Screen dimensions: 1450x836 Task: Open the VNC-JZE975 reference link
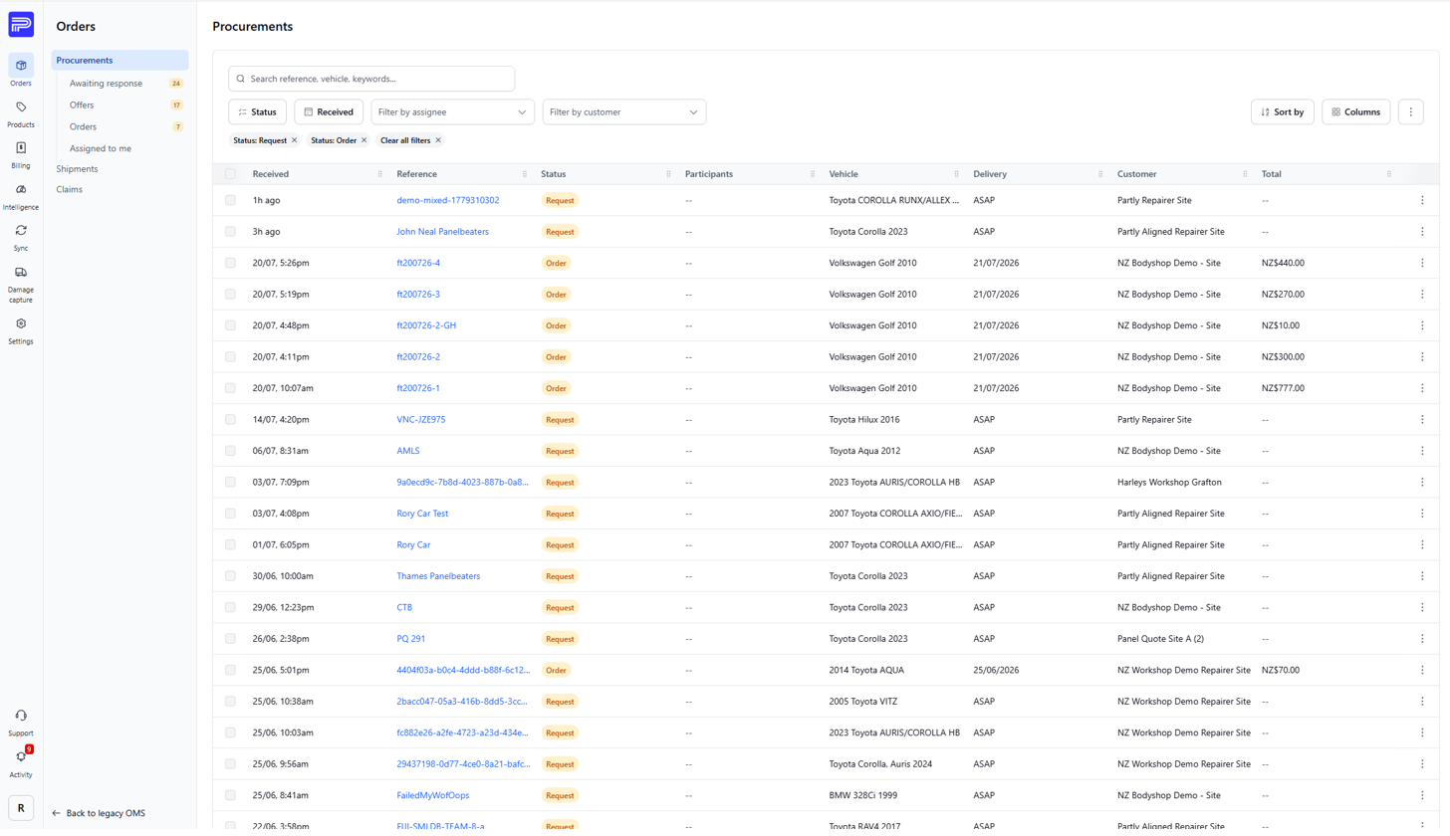click(x=421, y=420)
